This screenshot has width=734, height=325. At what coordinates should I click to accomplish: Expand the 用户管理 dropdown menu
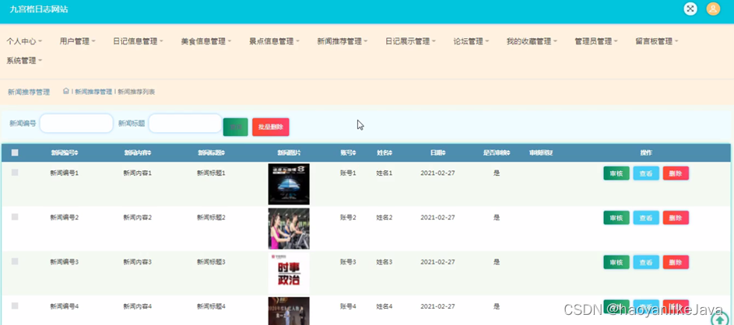pyautogui.click(x=78, y=41)
